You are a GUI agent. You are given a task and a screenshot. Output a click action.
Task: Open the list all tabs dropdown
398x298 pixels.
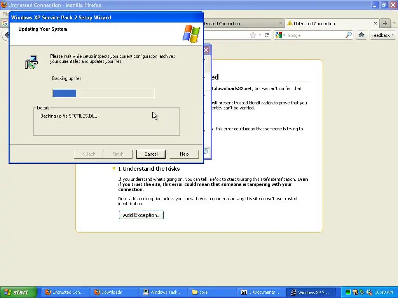(x=394, y=23)
